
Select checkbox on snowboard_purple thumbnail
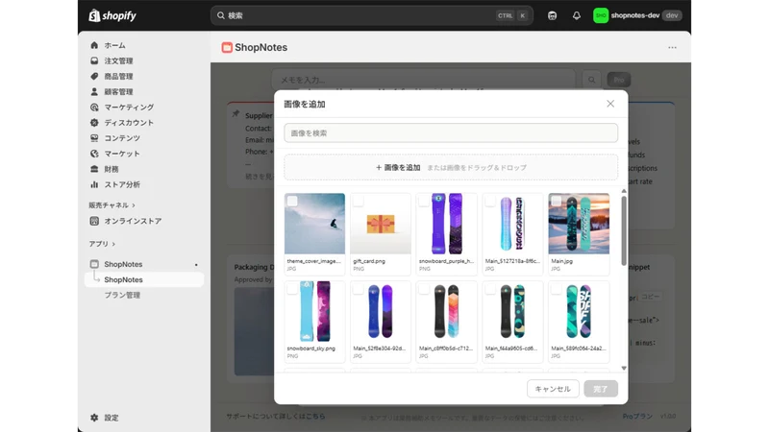(424, 202)
